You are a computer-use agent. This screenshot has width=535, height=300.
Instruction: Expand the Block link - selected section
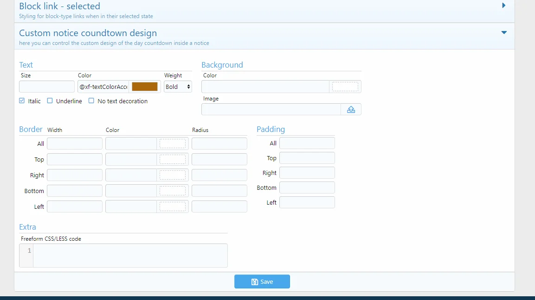(x=504, y=6)
